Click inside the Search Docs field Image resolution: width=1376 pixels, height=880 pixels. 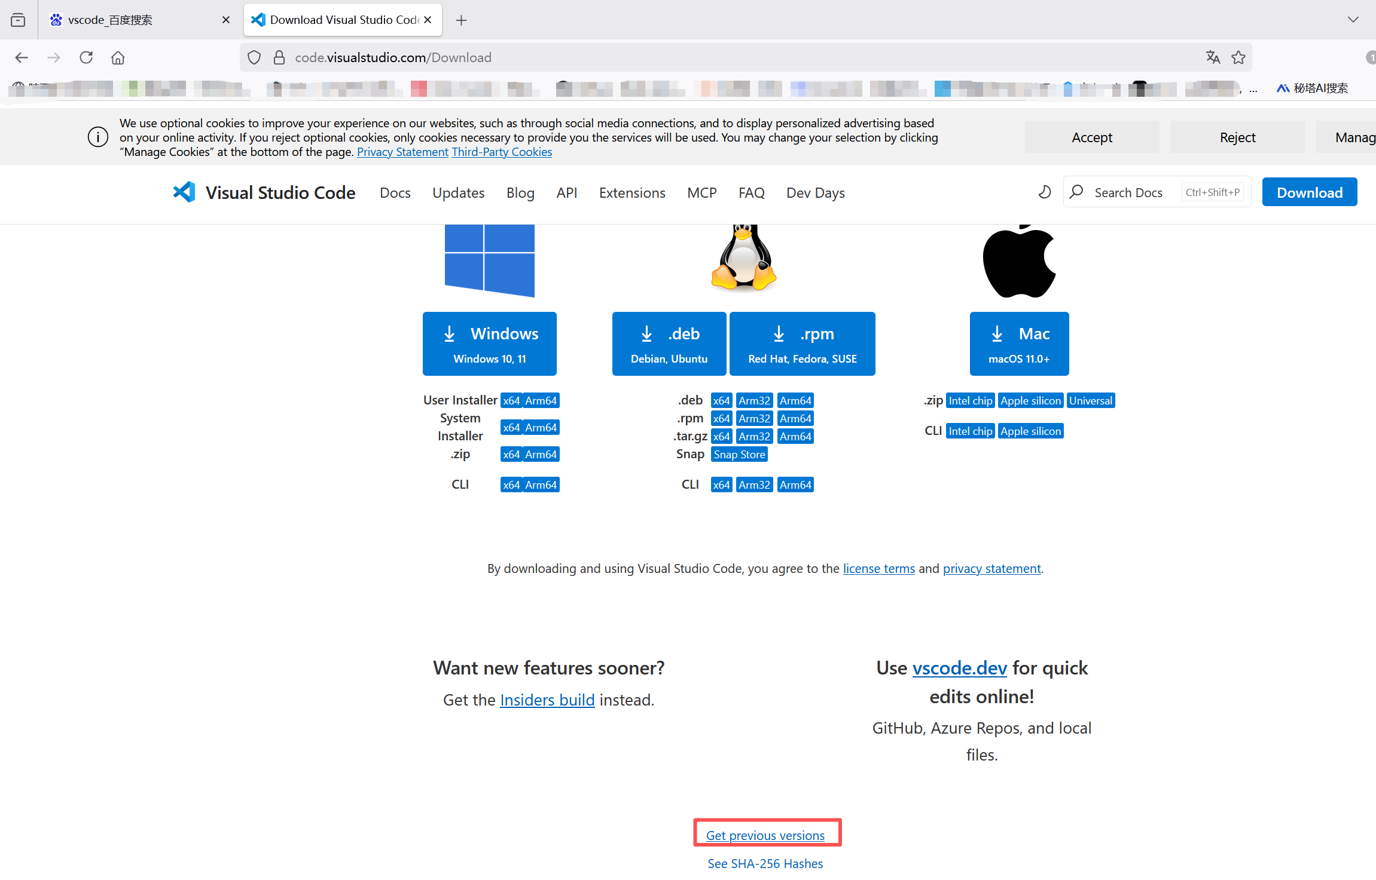pos(1130,192)
